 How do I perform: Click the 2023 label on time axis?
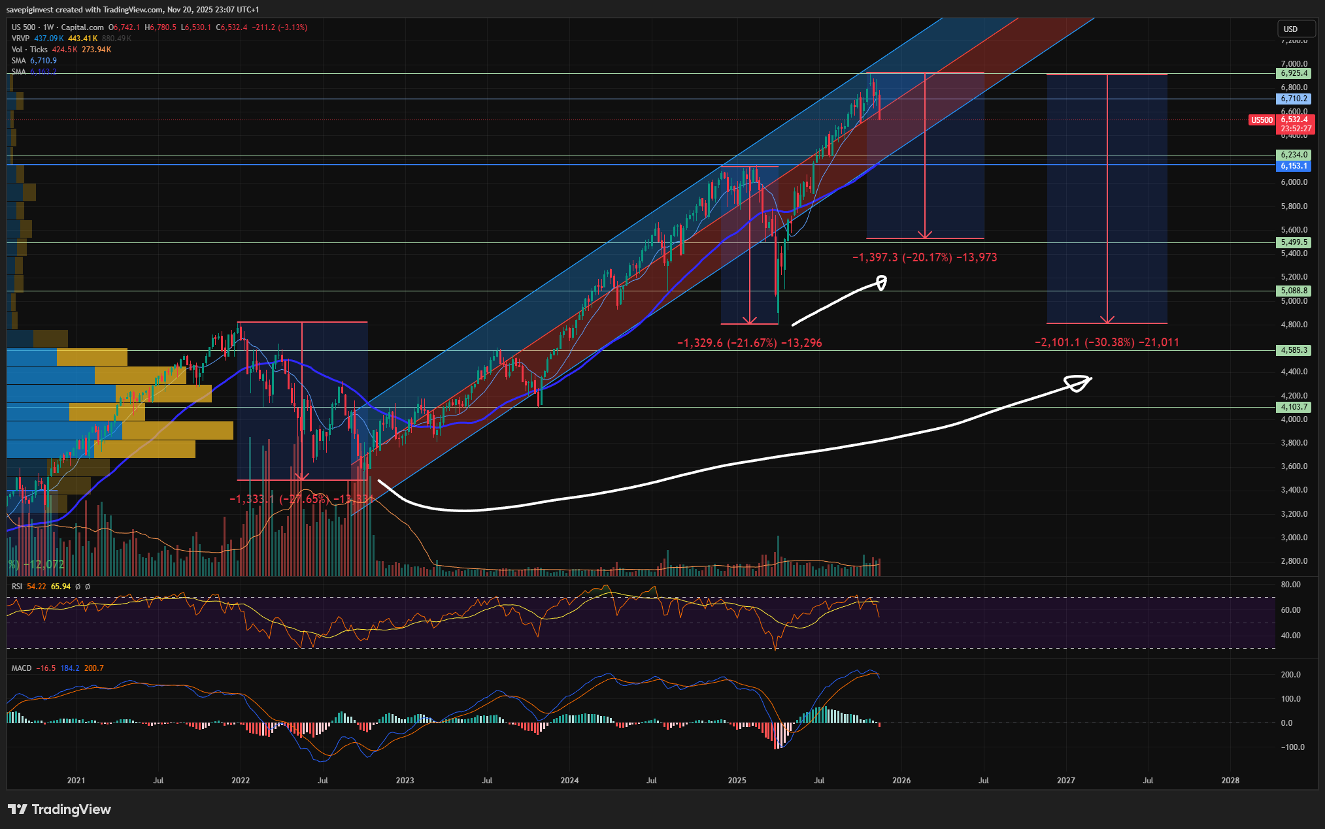[x=405, y=781]
